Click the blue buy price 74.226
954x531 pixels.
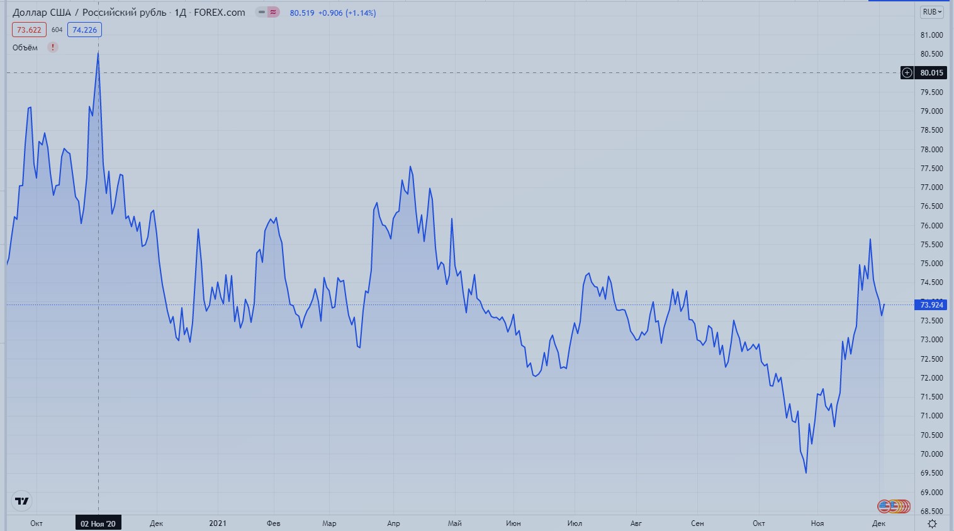pos(84,30)
